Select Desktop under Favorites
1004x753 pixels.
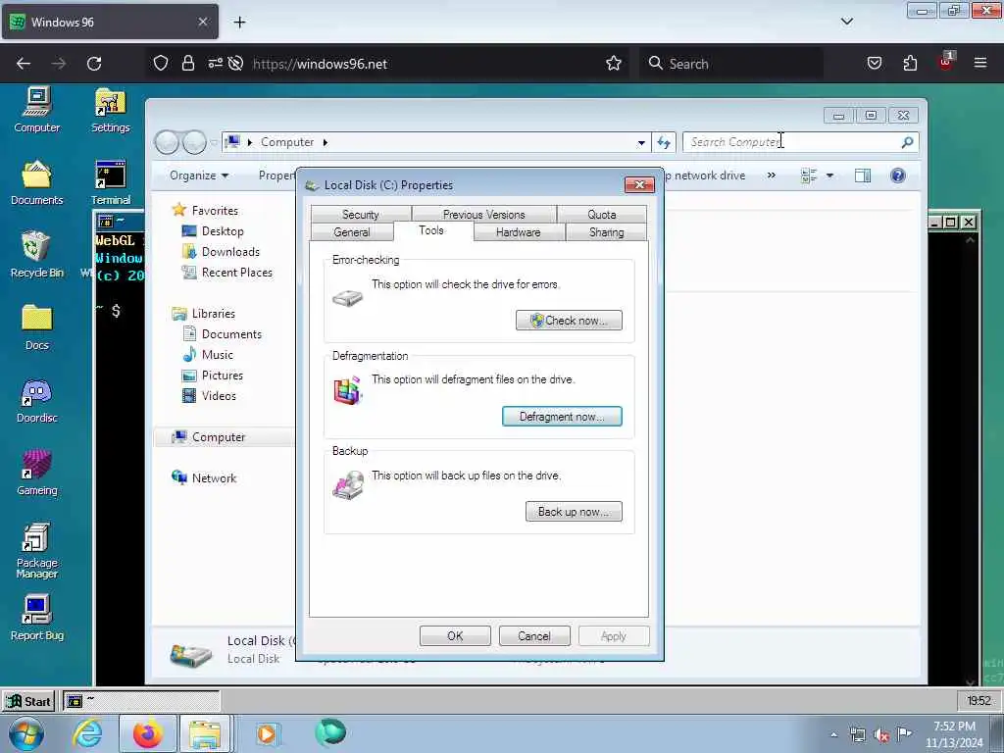click(x=213, y=231)
